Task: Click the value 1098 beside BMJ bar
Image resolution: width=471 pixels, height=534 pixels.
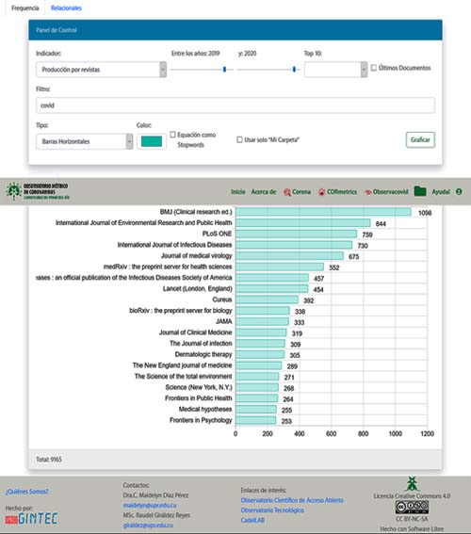Action: [425, 213]
